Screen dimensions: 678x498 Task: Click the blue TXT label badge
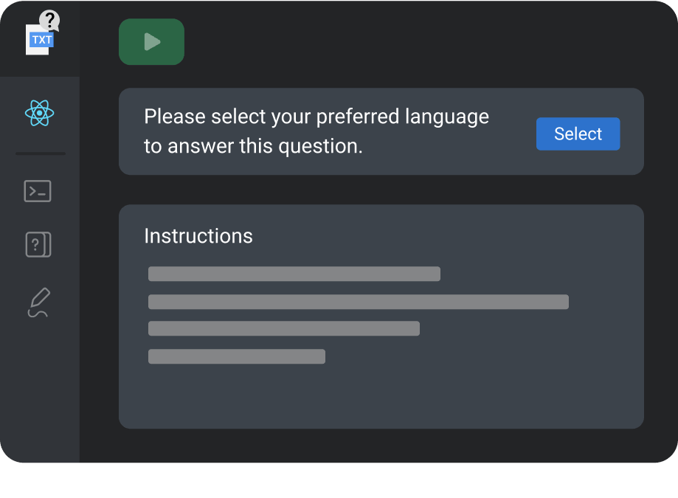pos(41,40)
